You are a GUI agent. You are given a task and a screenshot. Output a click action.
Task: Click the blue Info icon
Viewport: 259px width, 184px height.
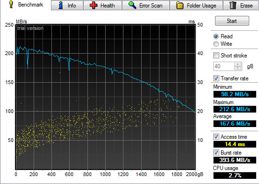[61, 5]
